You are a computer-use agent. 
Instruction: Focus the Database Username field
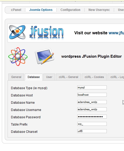(x=92, y=109)
